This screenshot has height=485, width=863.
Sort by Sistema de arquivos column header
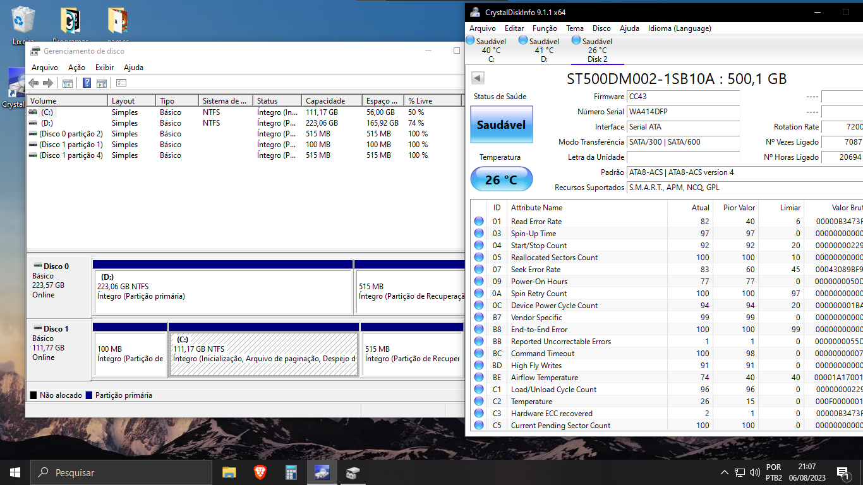pyautogui.click(x=226, y=101)
